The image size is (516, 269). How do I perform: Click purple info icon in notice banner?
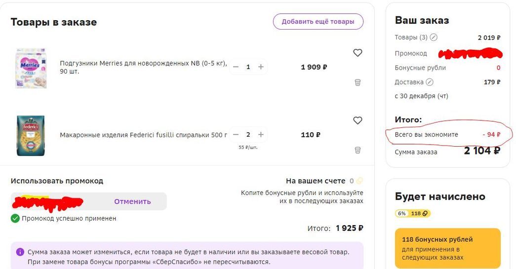click(20, 252)
